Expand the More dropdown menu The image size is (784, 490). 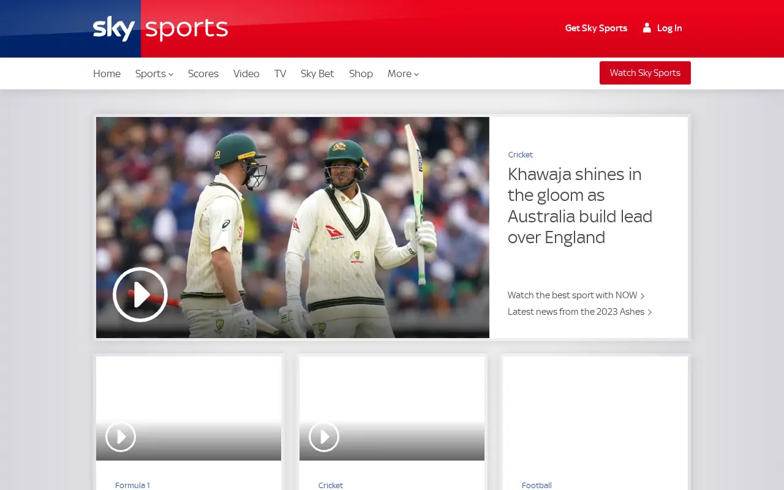pyautogui.click(x=403, y=73)
